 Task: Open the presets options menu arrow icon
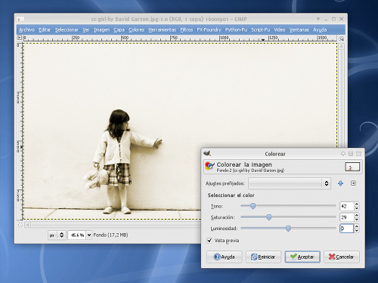point(353,183)
